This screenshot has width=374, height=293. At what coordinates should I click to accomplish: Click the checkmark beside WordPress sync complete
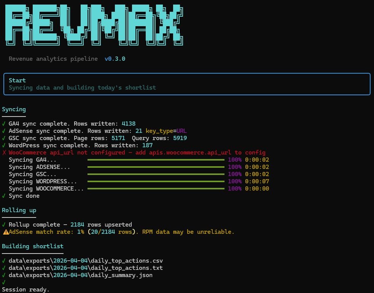click(4, 145)
